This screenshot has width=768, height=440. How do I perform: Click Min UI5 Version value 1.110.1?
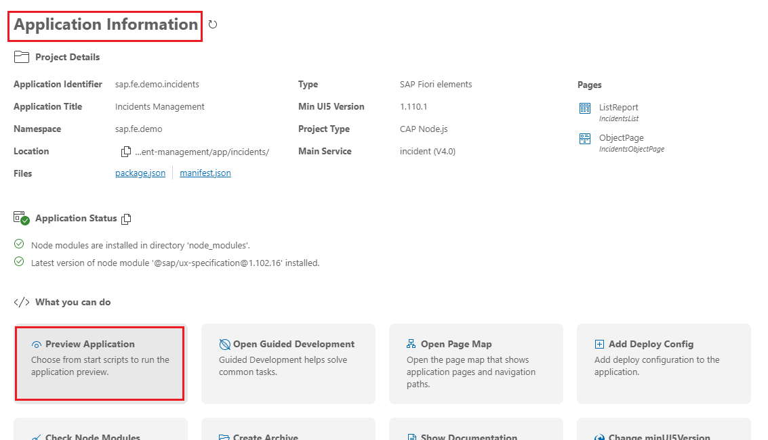[413, 106]
